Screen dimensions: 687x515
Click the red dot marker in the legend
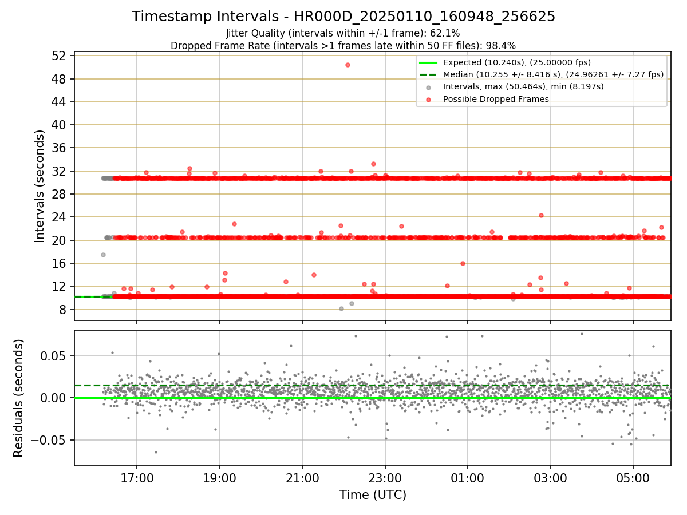429,99
